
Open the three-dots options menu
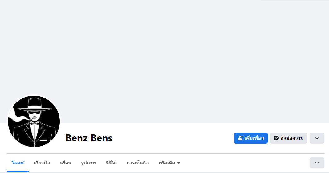click(317, 163)
